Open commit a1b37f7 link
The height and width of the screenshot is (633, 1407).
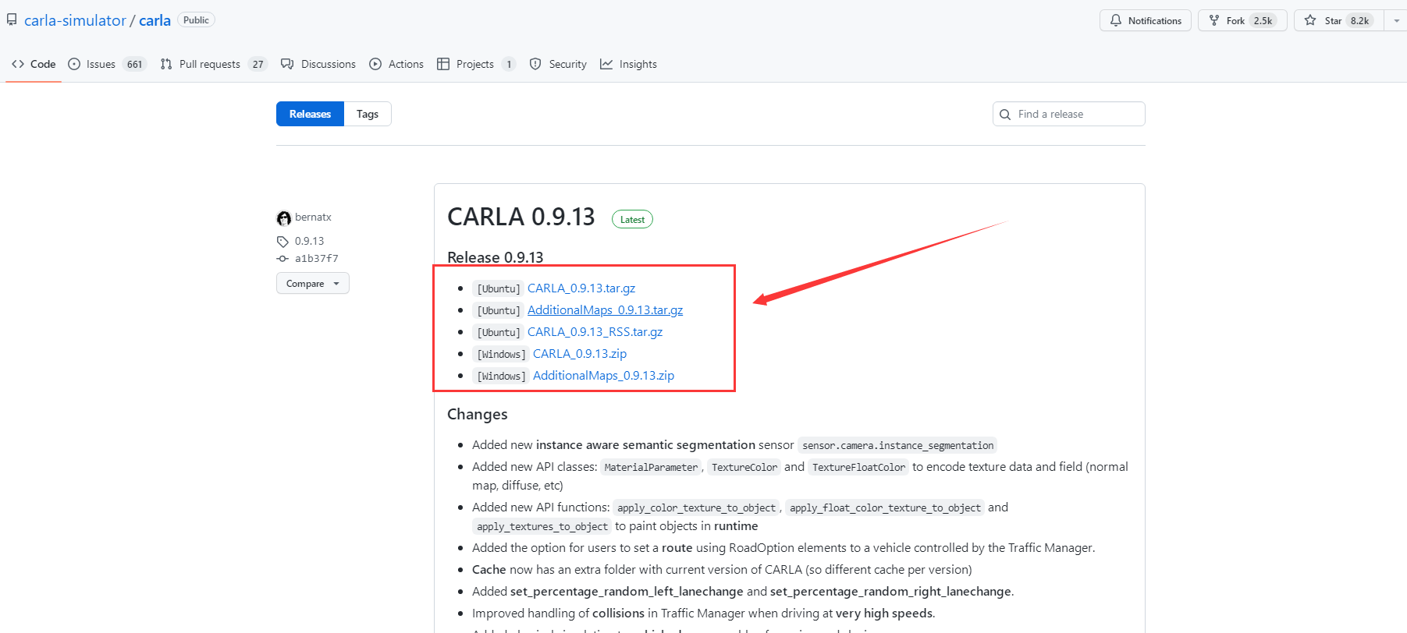point(316,258)
